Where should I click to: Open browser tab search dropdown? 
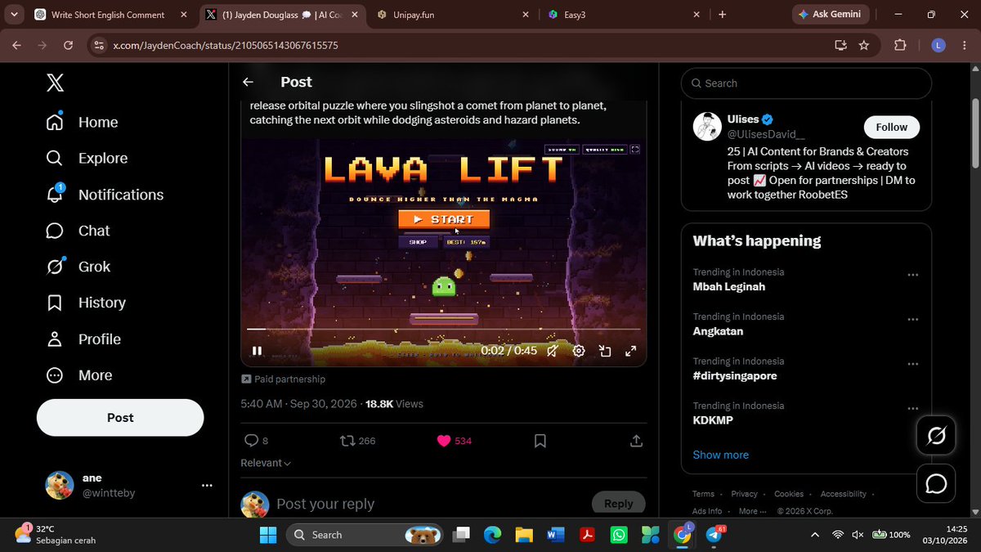pyautogui.click(x=14, y=15)
